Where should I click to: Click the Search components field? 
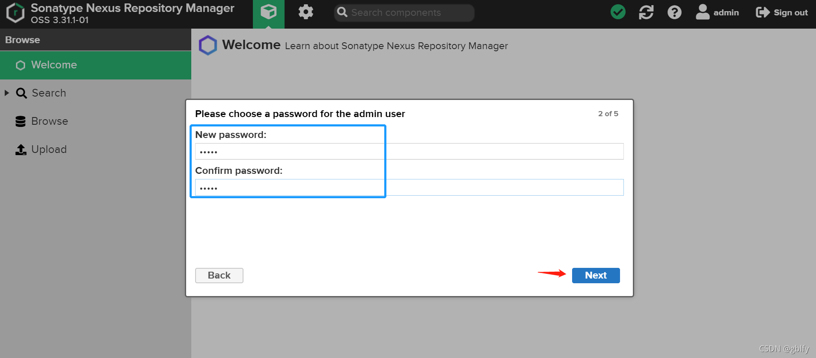tap(404, 13)
